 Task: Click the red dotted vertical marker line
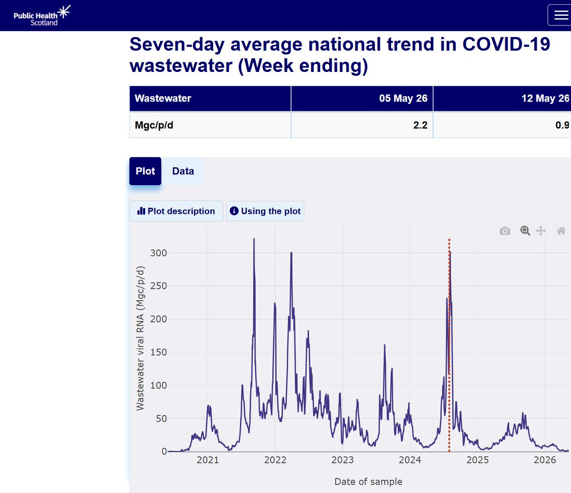point(449,345)
